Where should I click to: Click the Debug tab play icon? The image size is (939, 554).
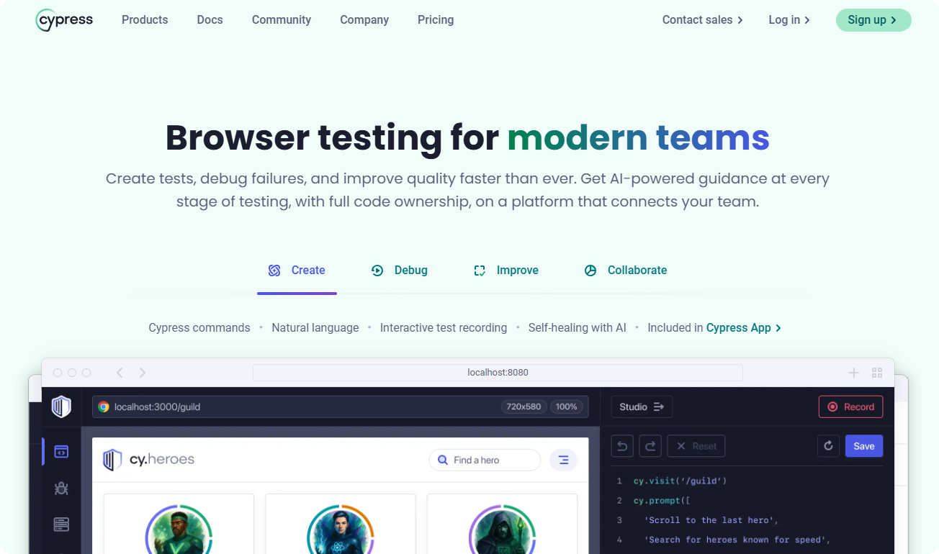(377, 271)
